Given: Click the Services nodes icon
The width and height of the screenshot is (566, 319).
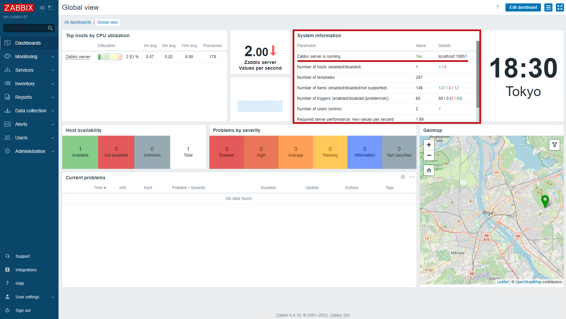Looking at the screenshot, I should click(7, 70).
